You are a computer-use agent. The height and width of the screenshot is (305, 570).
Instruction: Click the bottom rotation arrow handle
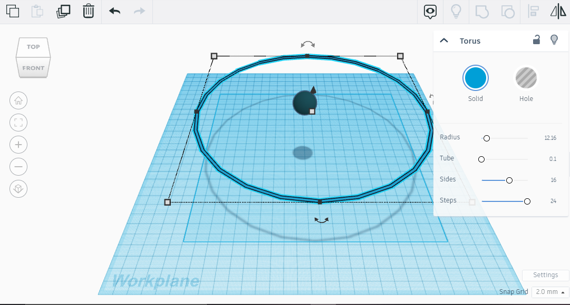pos(321,220)
